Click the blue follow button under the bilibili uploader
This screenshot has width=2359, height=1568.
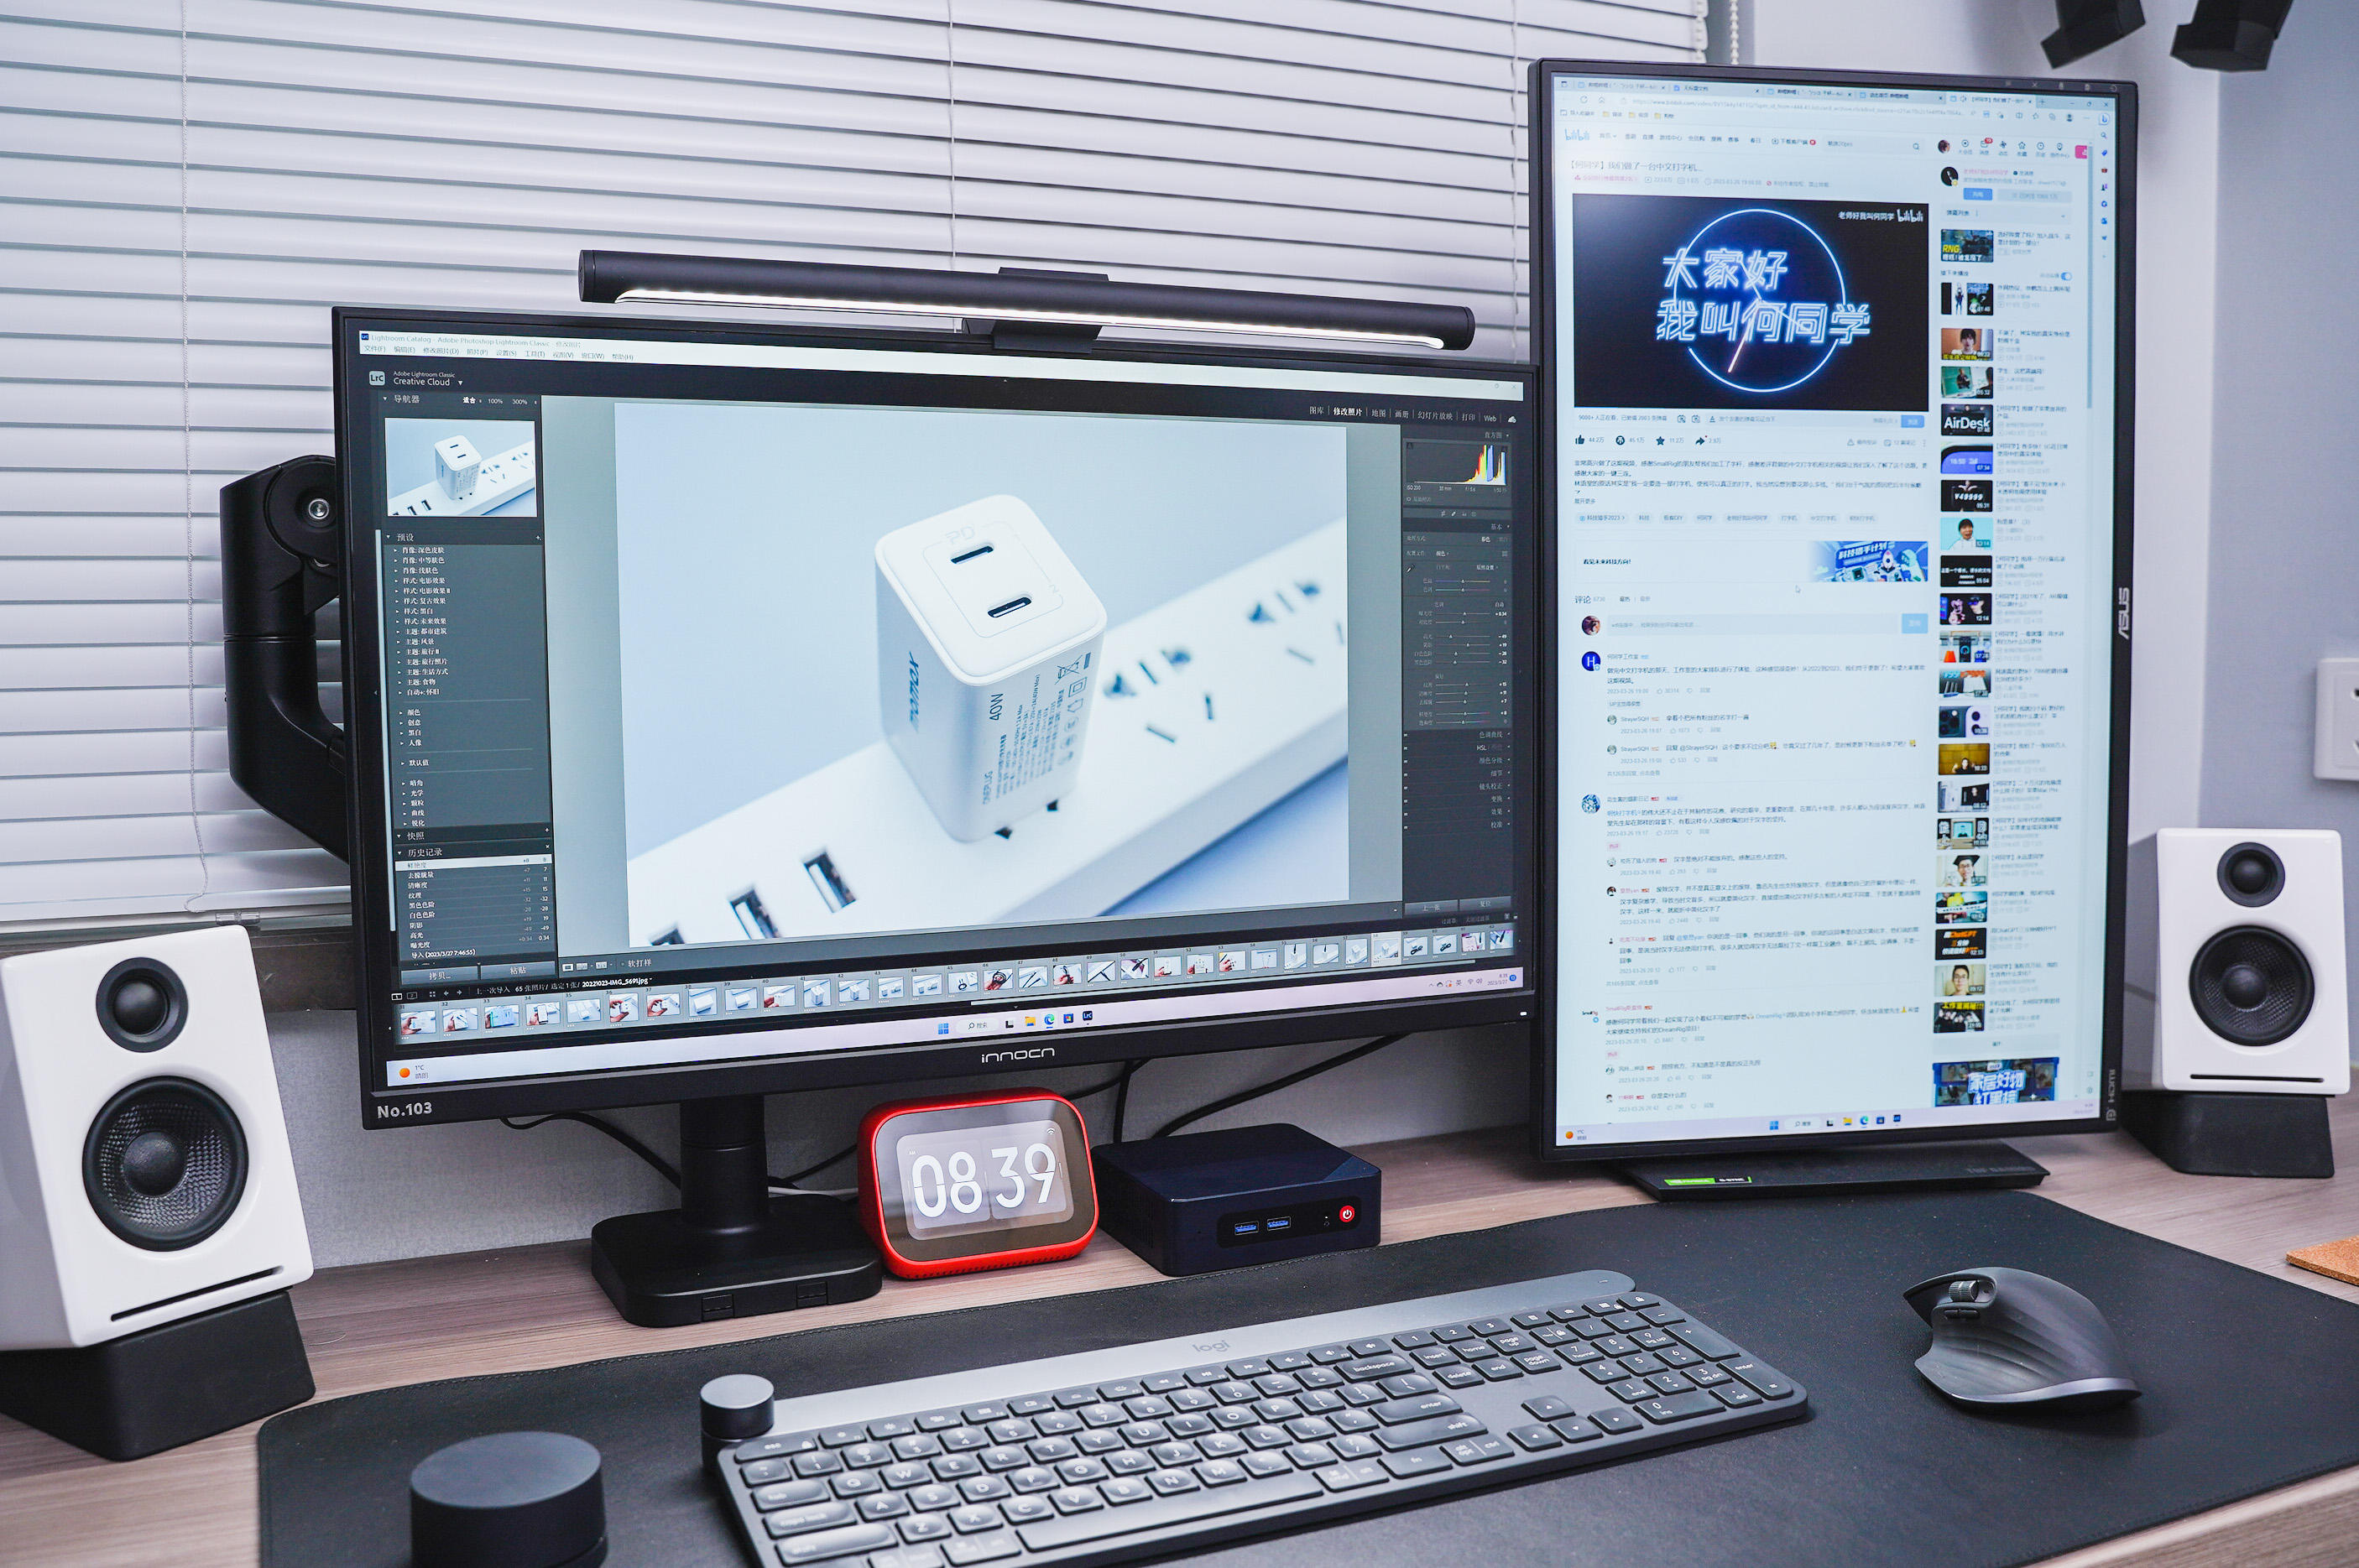[x=1978, y=194]
